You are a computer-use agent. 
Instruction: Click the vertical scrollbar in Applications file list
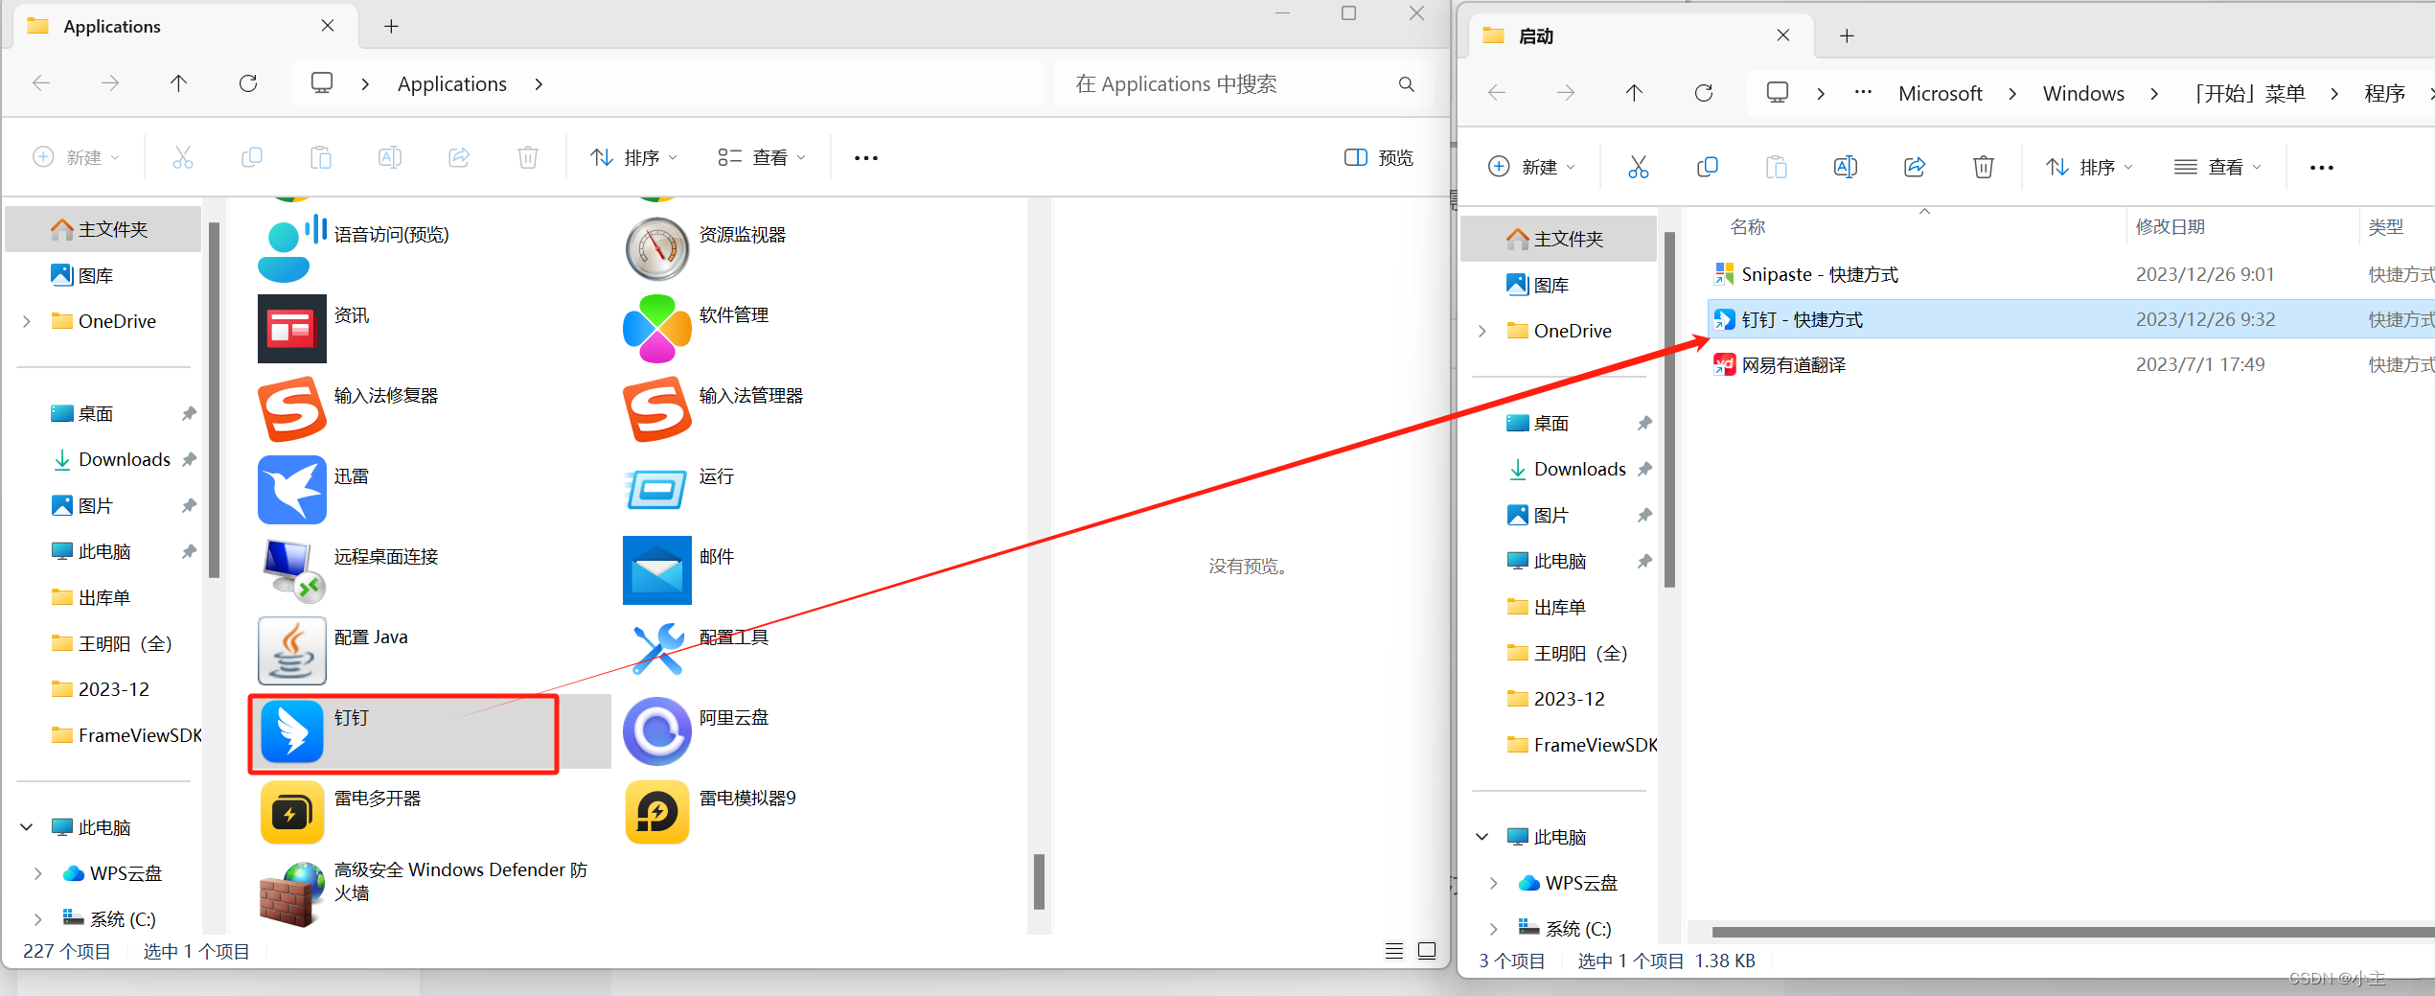(1039, 880)
